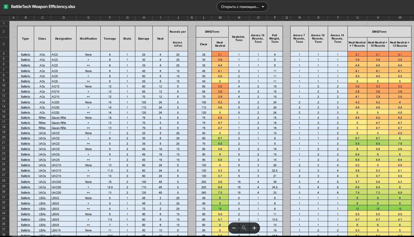Click the 'Full Weight, Tonn' header cell
Viewport: 414px width, 237px height.
[275, 38]
